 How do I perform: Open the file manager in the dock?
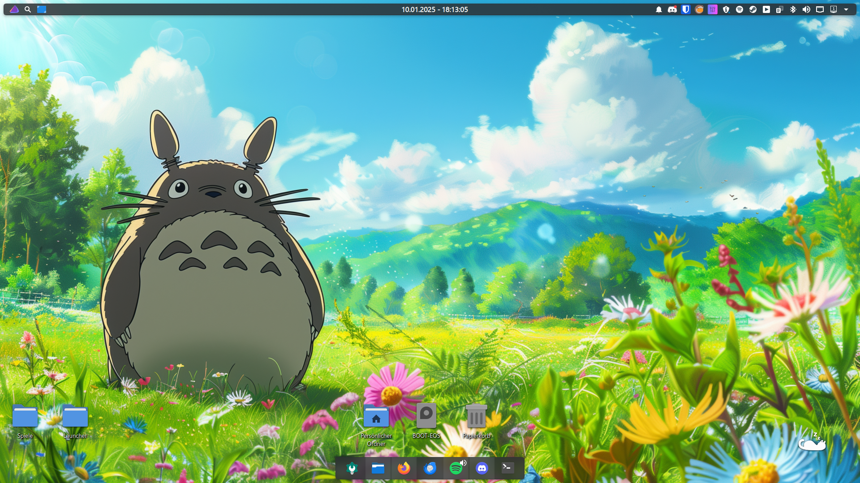click(x=378, y=468)
